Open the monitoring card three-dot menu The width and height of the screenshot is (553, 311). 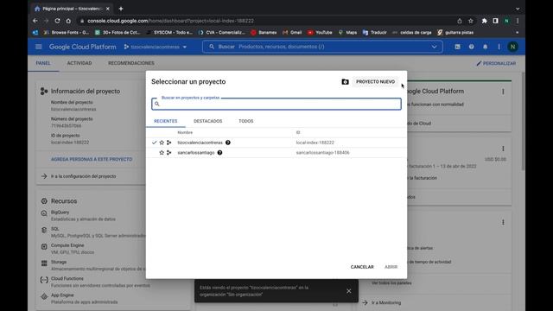tap(503, 223)
